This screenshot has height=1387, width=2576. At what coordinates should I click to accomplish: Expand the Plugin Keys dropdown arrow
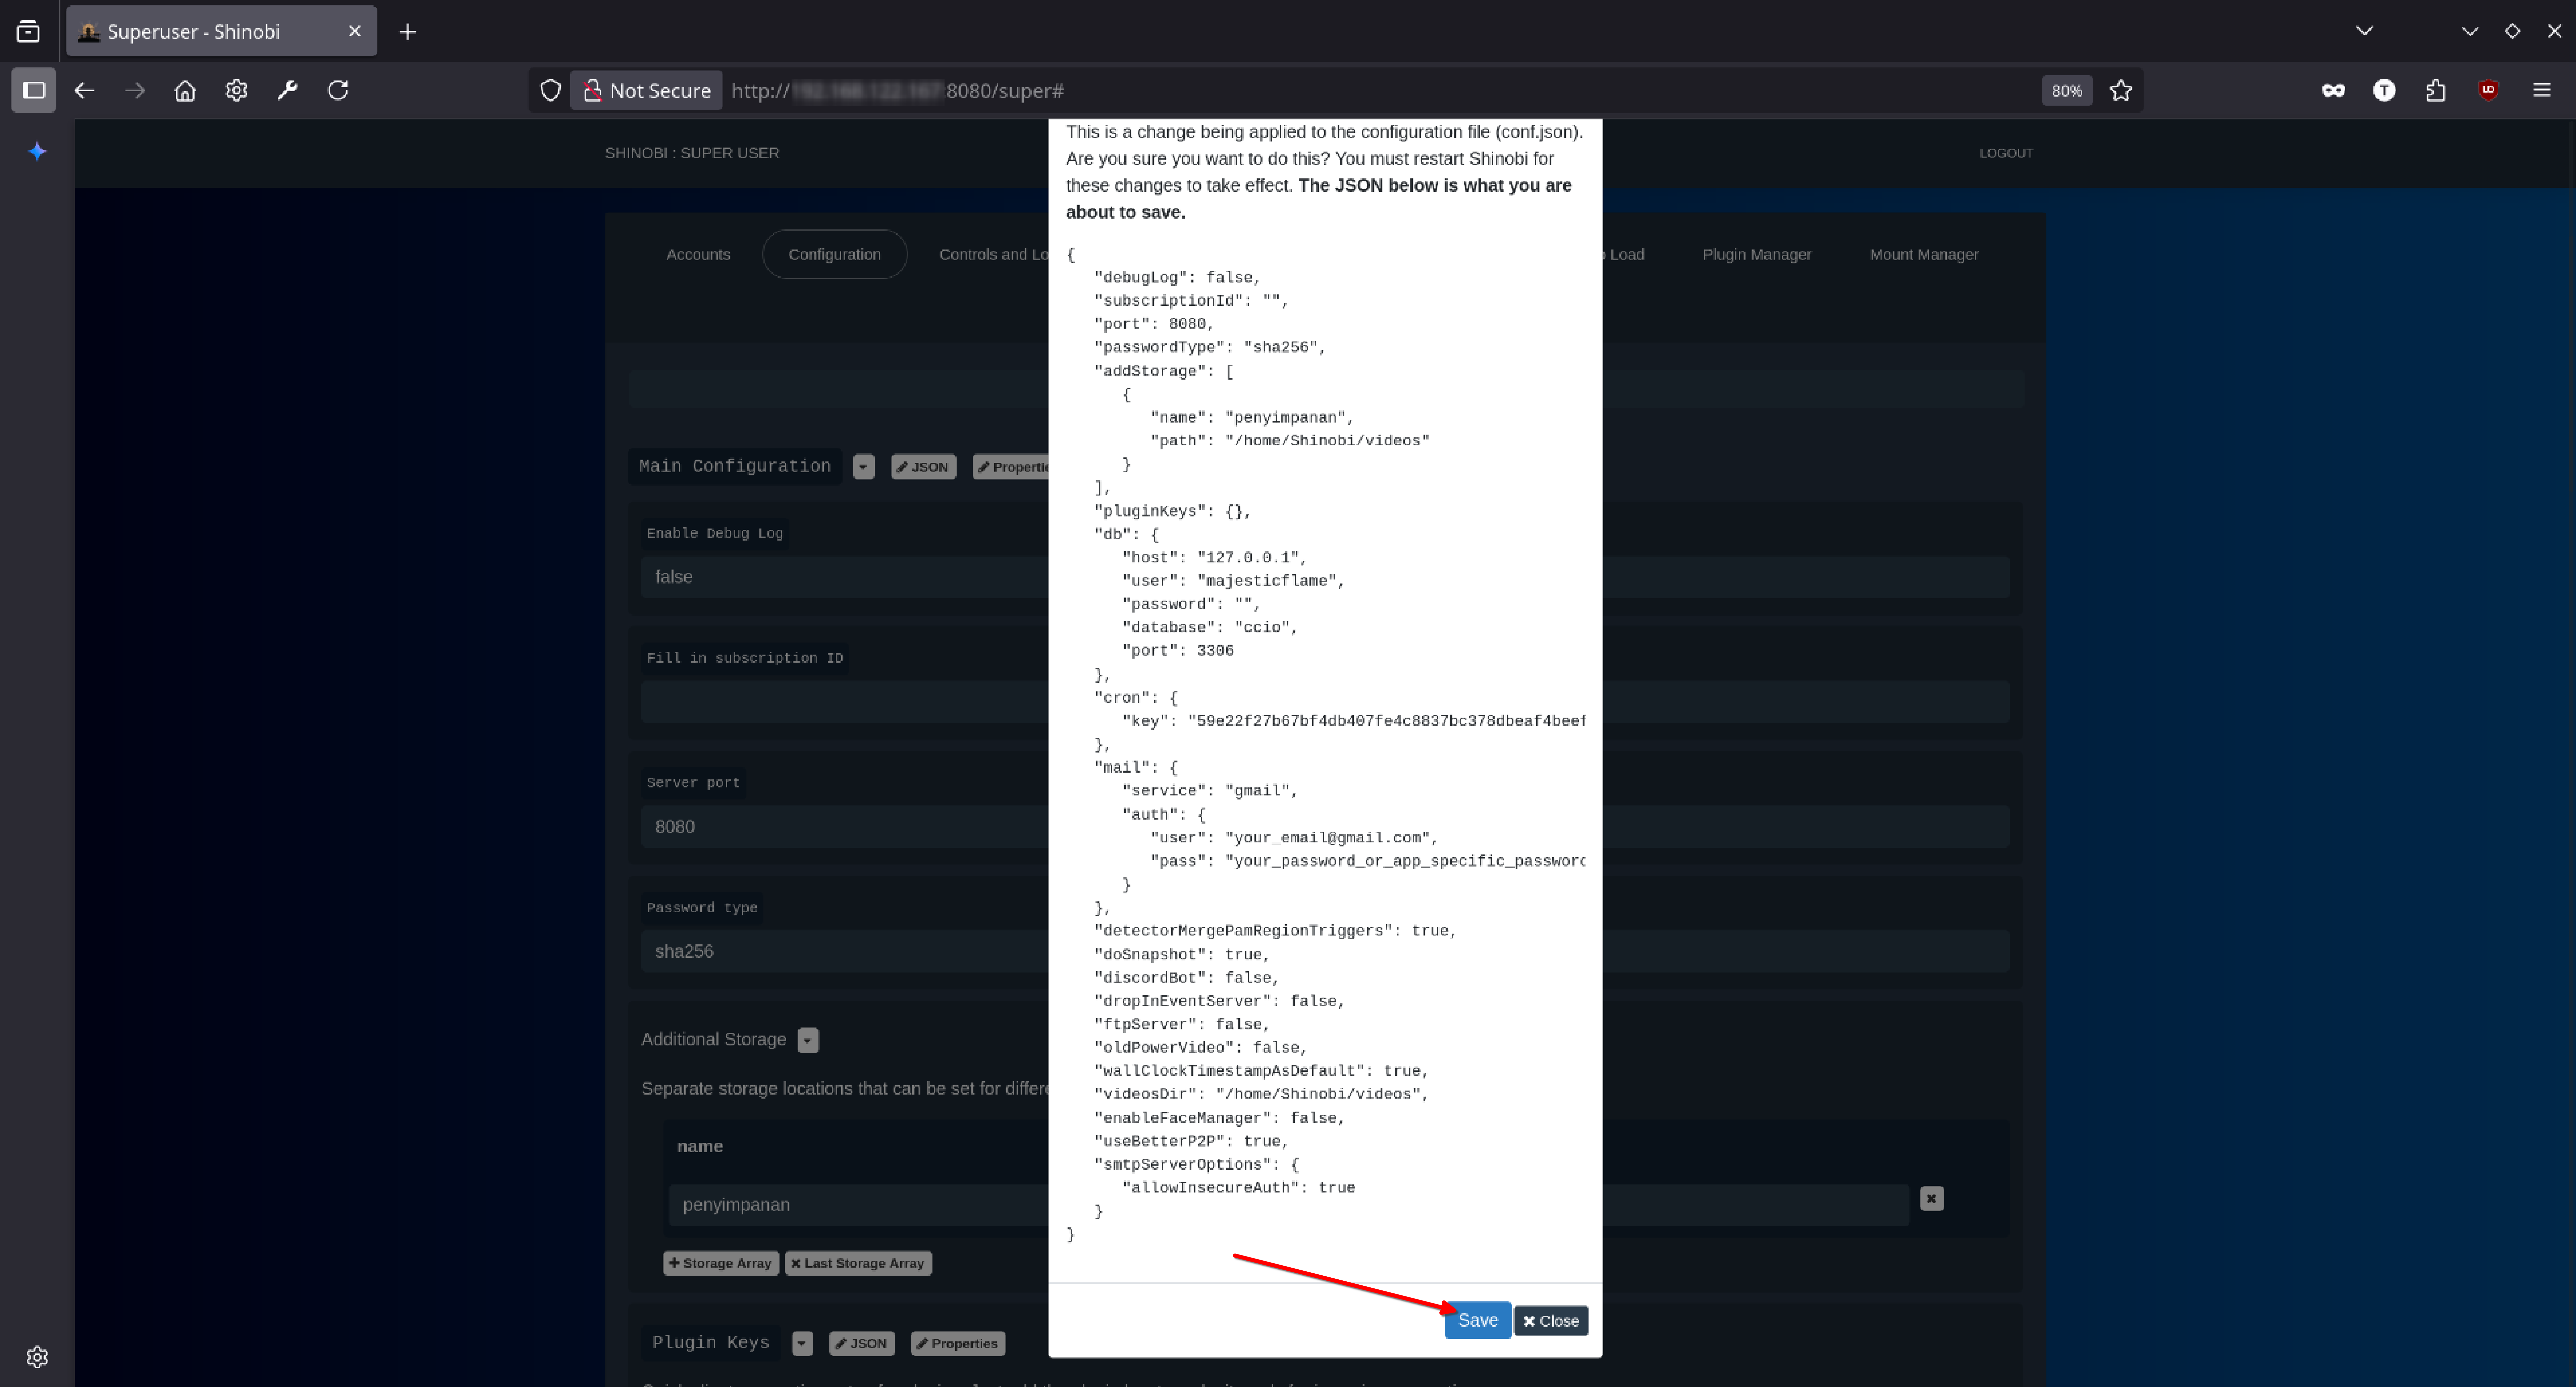[802, 1343]
